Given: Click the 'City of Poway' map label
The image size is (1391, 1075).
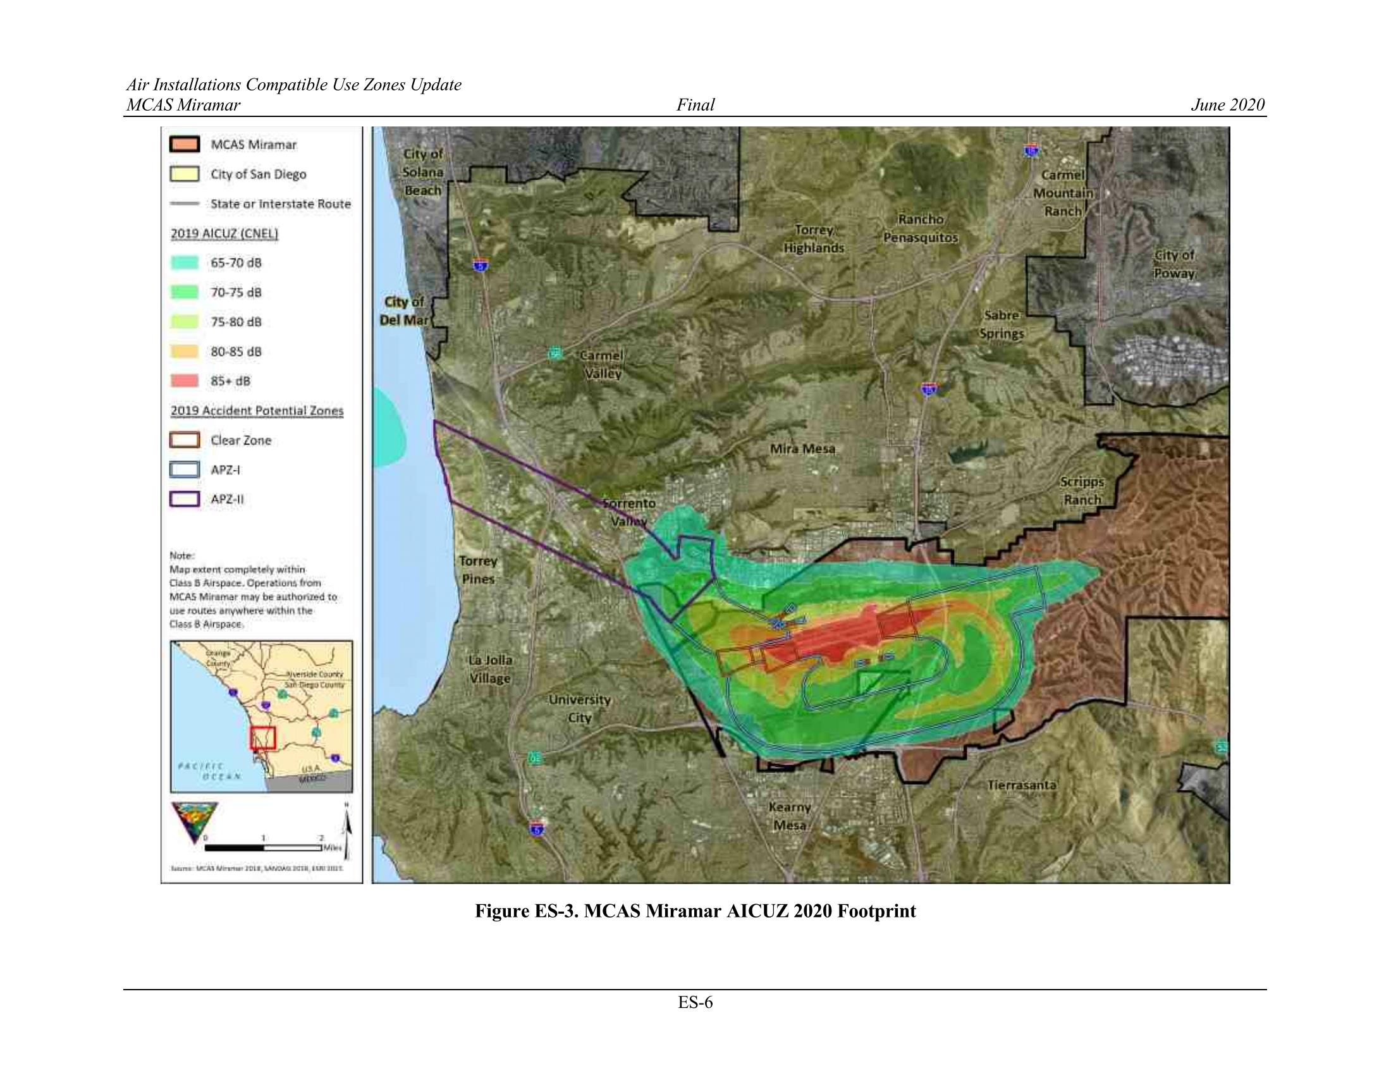Looking at the screenshot, I should (1175, 264).
